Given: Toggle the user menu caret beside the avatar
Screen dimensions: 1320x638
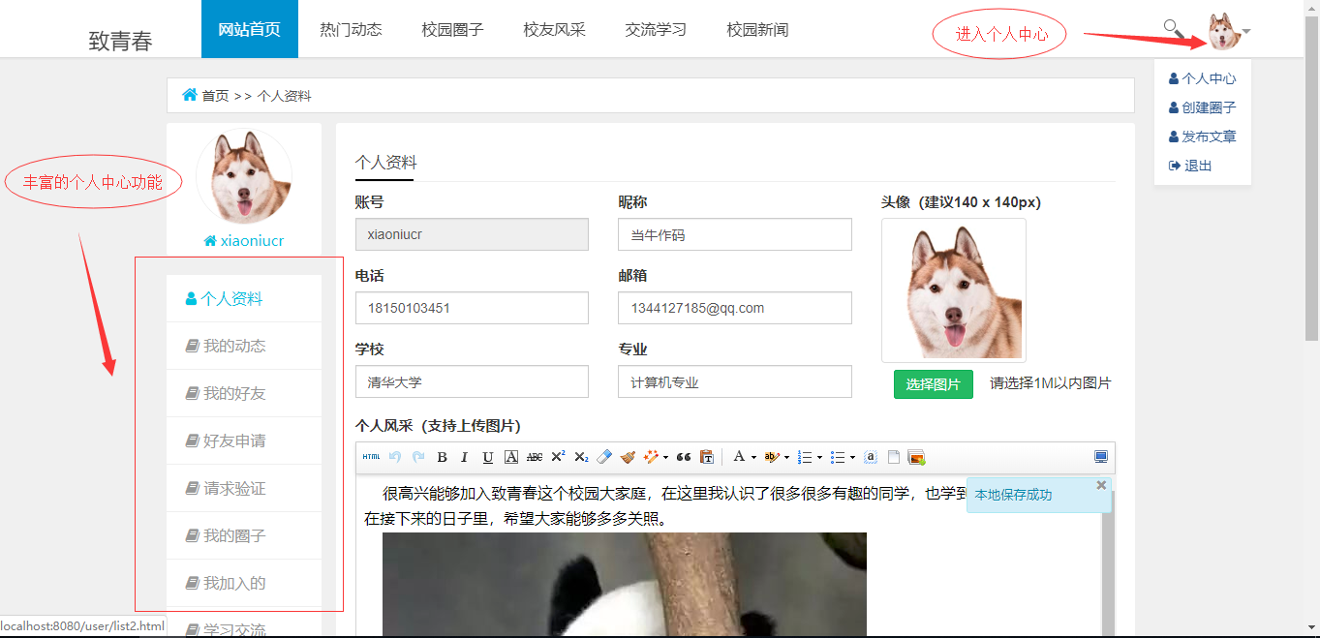Looking at the screenshot, I should 1246,31.
